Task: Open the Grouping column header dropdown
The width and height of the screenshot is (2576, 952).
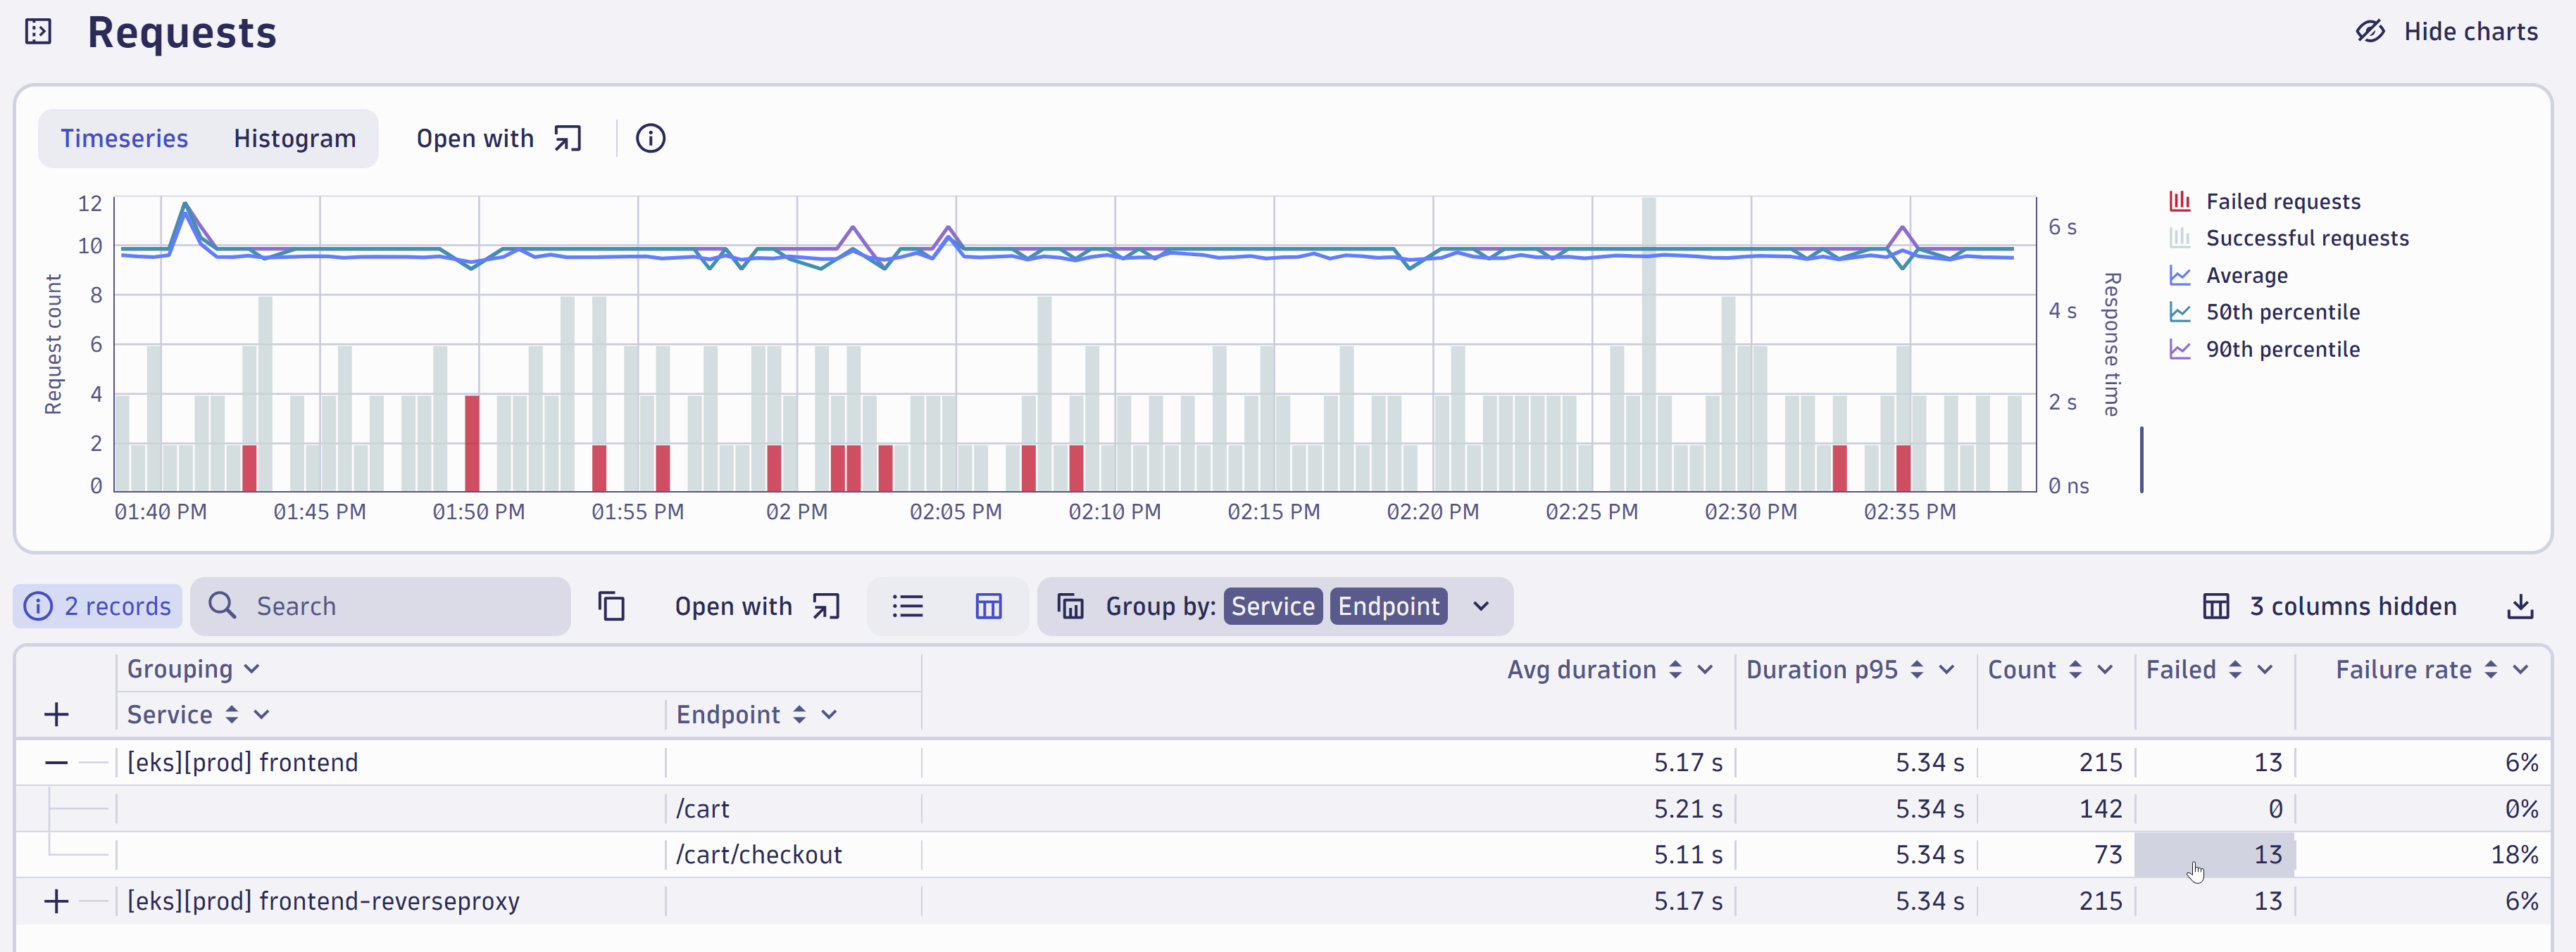Action: coord(252,669)
